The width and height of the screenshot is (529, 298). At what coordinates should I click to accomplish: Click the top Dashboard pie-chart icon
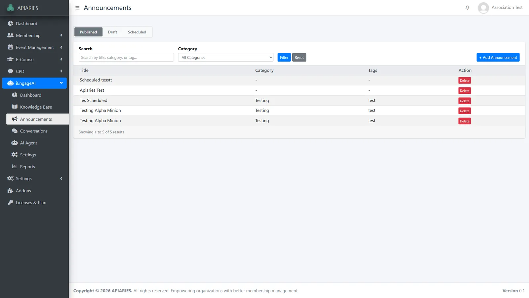point(11,24)
